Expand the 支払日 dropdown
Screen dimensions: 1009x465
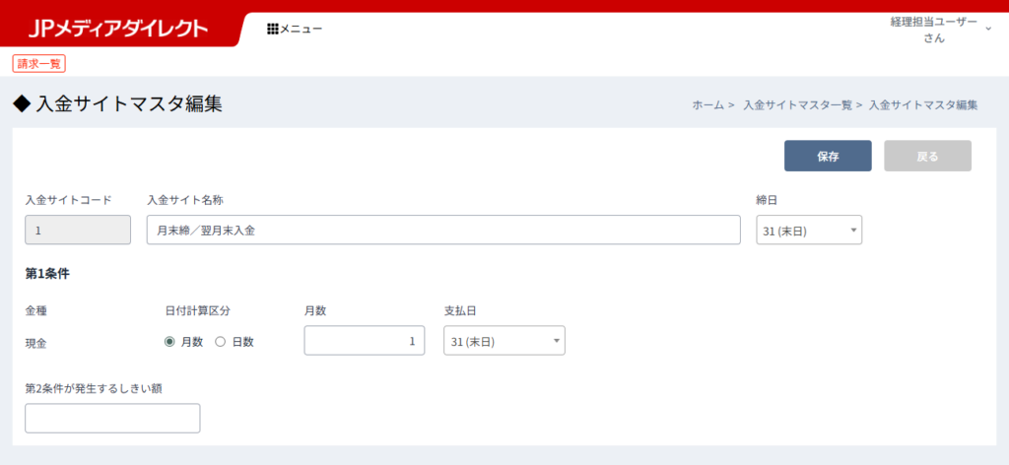pos(504,341)
